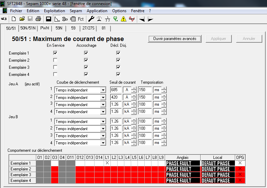Click the Fct toolbar button
Screen dimensions: 267x188
coord(81,19)
